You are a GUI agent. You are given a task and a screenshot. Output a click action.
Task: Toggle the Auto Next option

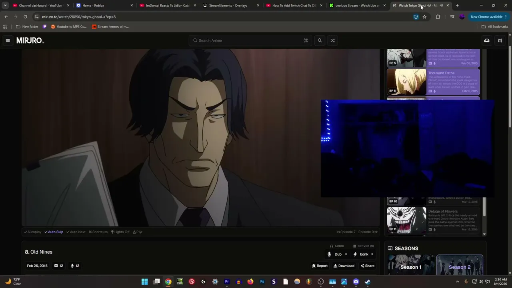click(76, 232)
